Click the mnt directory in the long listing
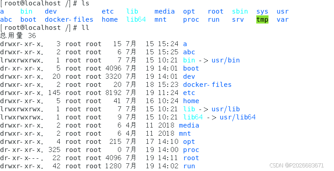This screenshot has height=171, width=334. [185, 133]
